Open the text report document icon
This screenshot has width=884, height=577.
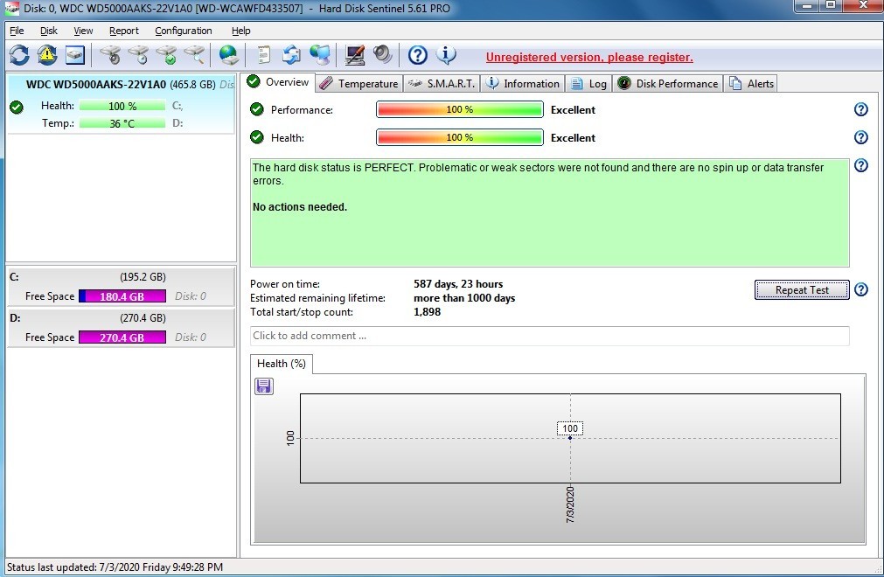pos(263,55)
